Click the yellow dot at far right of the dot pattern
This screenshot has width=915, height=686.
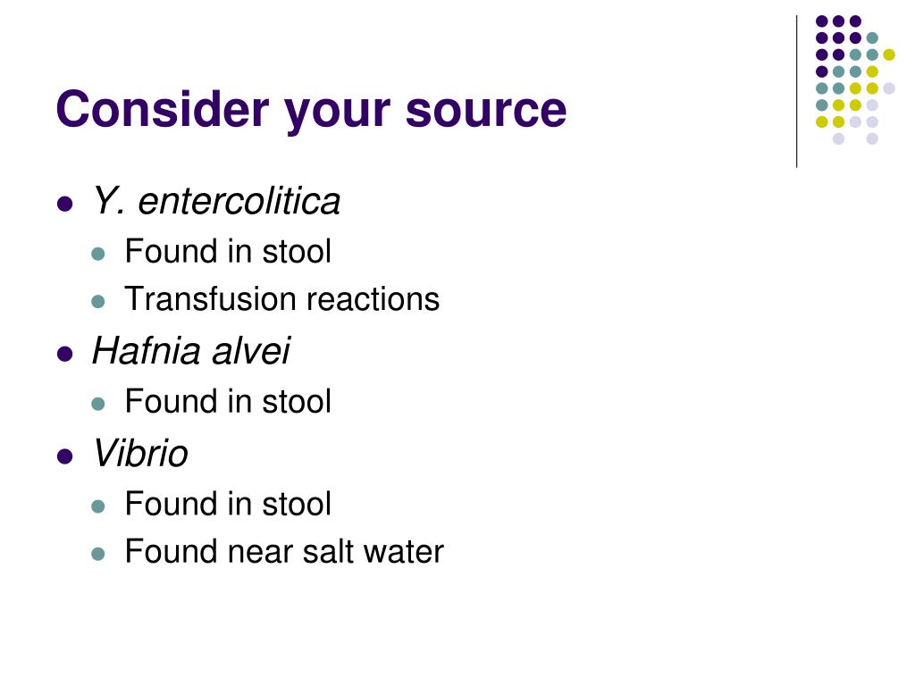pyautogui.click(x=889, y=54)
